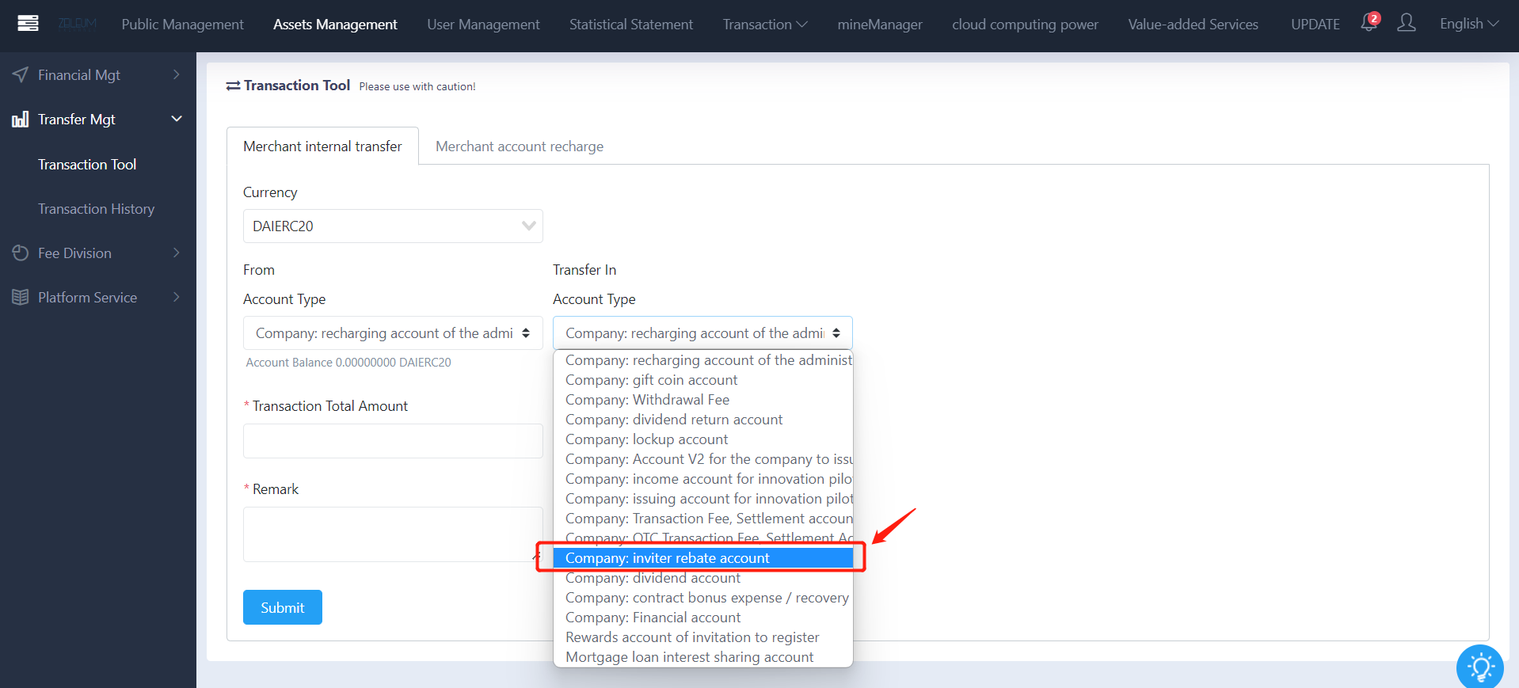The width and height of the screenshot is (1519, 688).
Task: Open the DAIERC20 Currency dropdown
Action: coord(393,226)
